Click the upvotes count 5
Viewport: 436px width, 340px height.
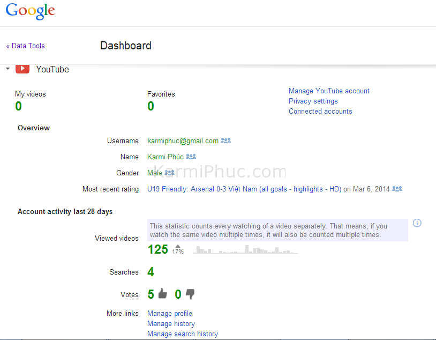tap(151, 294)
